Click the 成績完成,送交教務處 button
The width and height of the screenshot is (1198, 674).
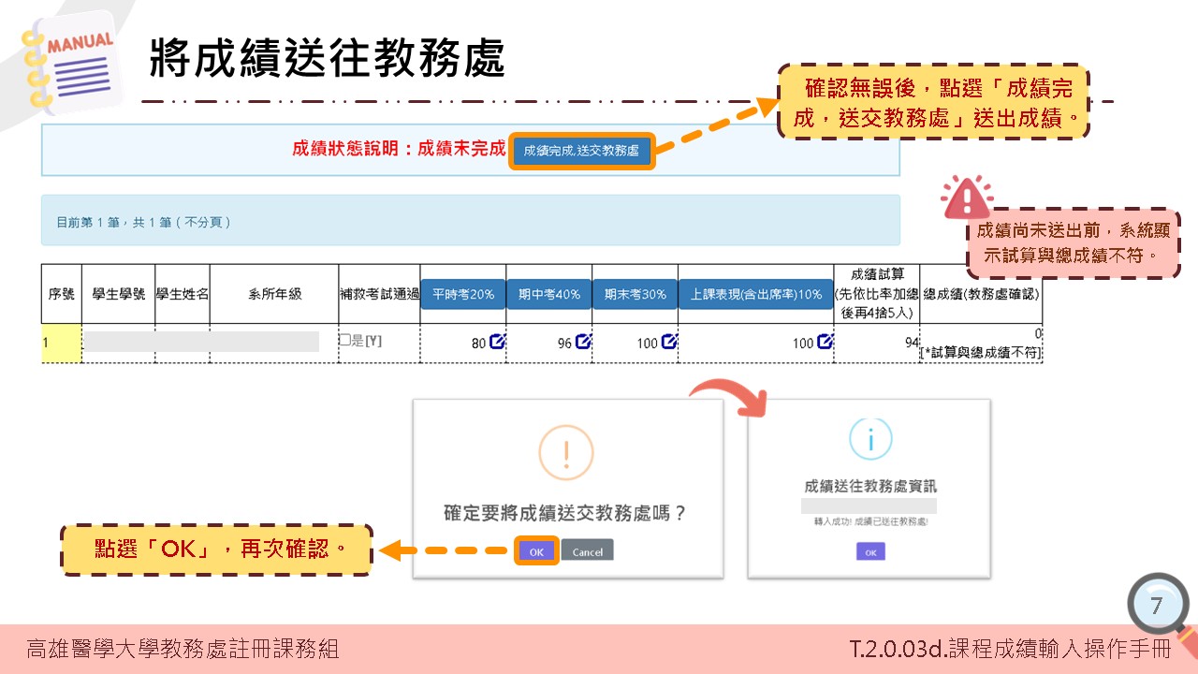coord(582,152)
